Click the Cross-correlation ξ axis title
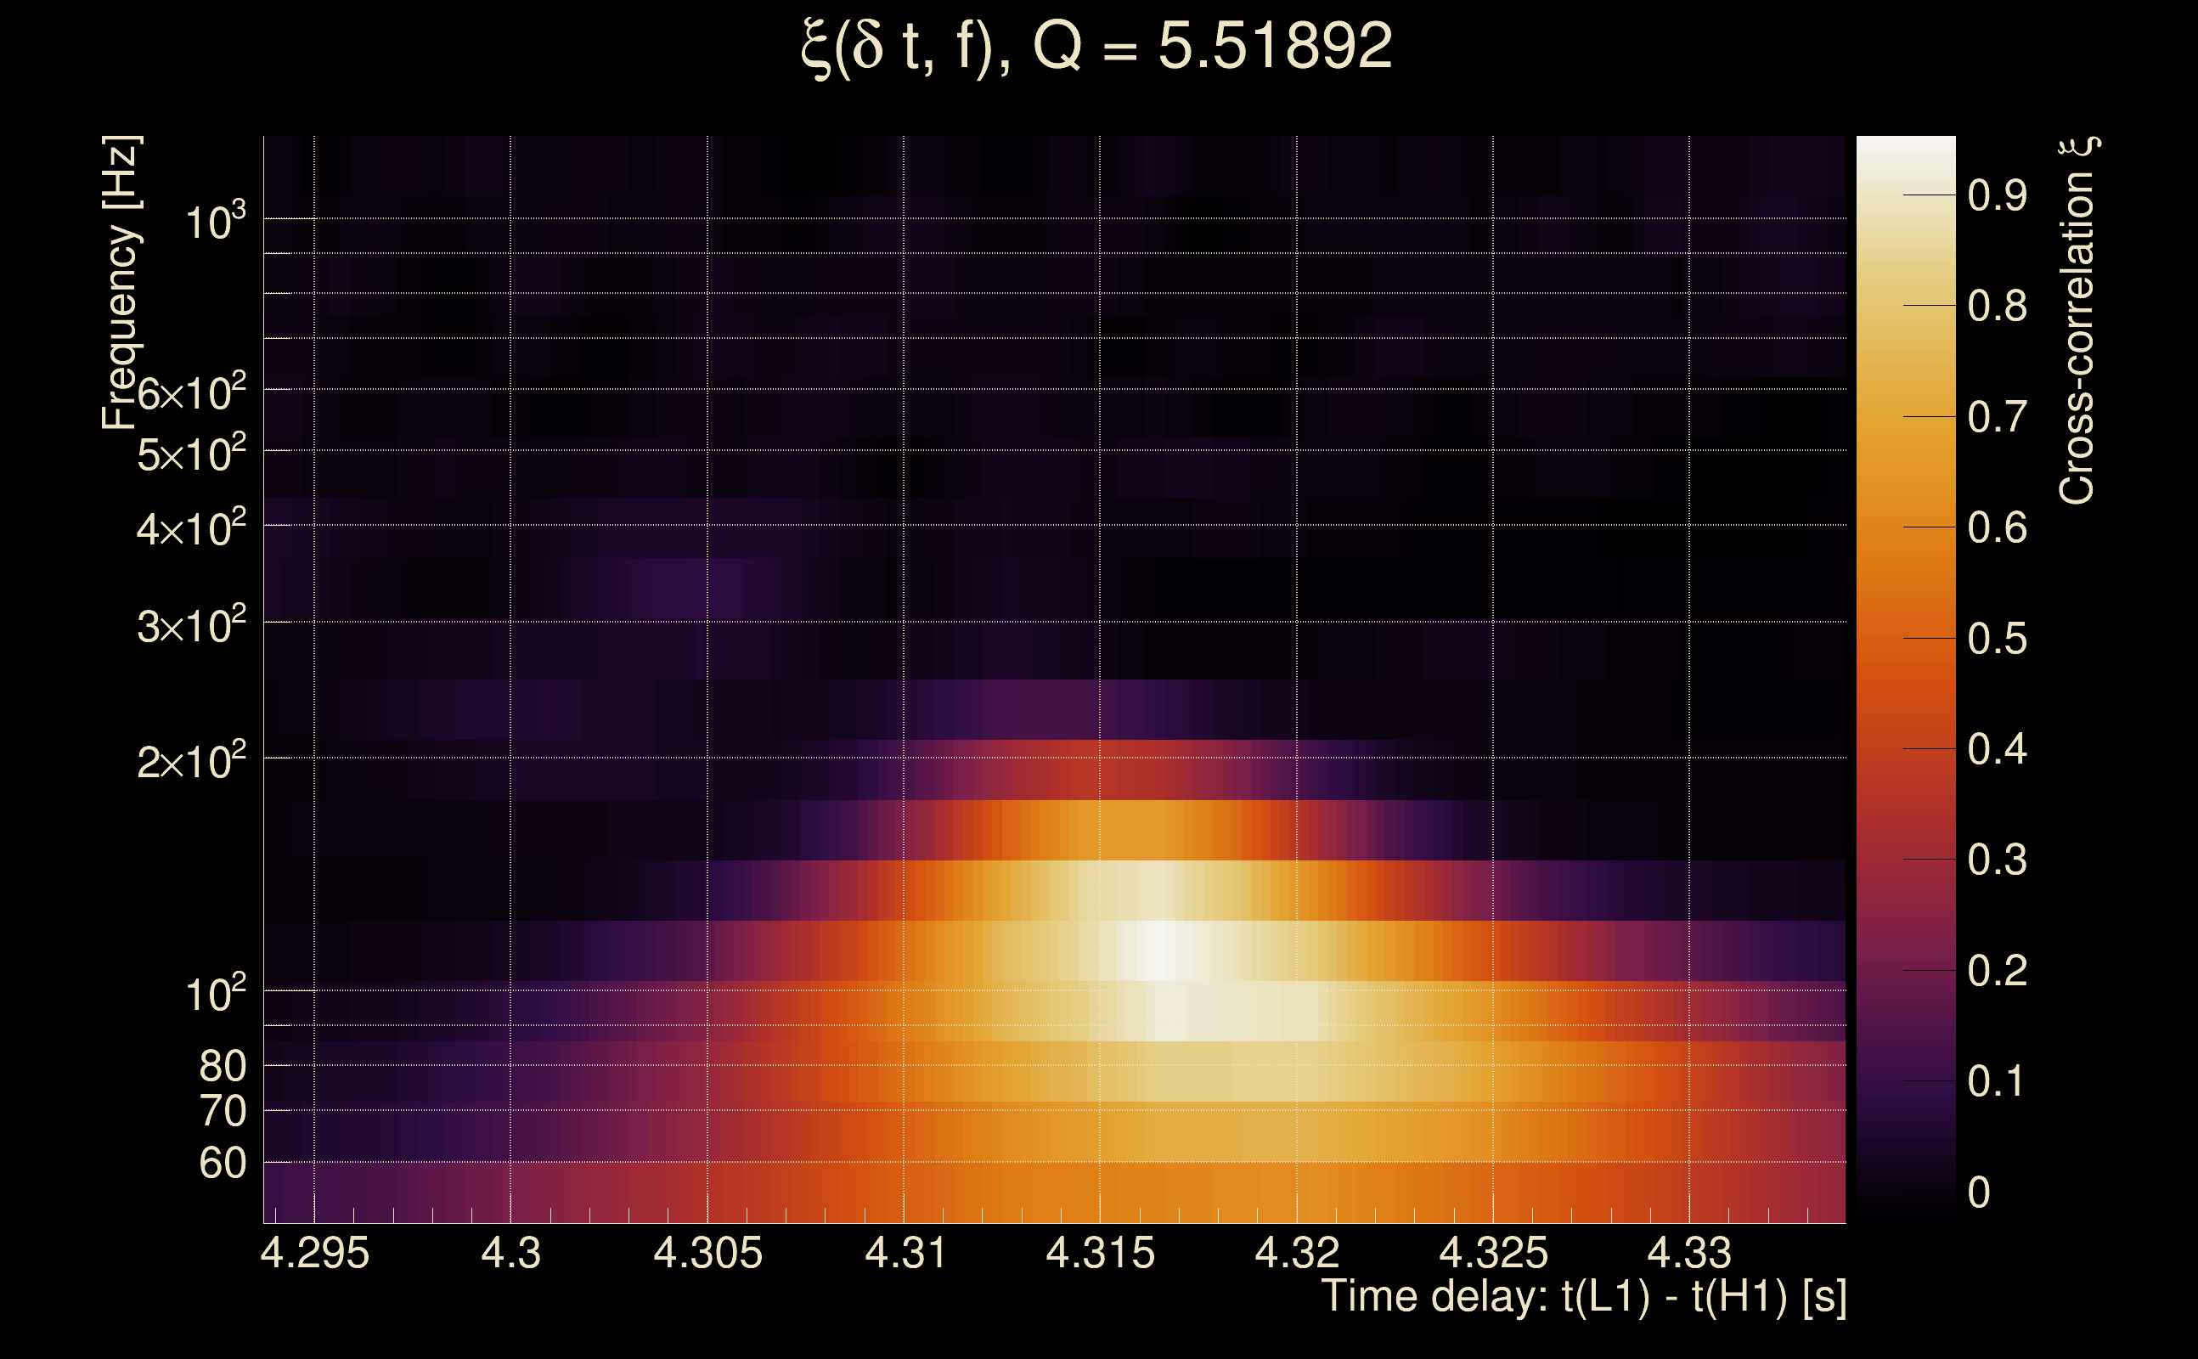 coord(2077,320)
